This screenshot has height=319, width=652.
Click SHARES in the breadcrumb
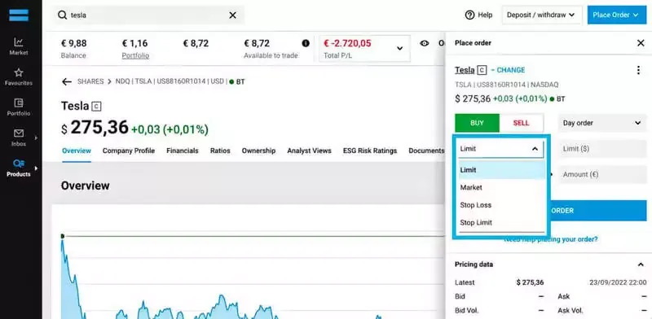[x=90, y=81]
